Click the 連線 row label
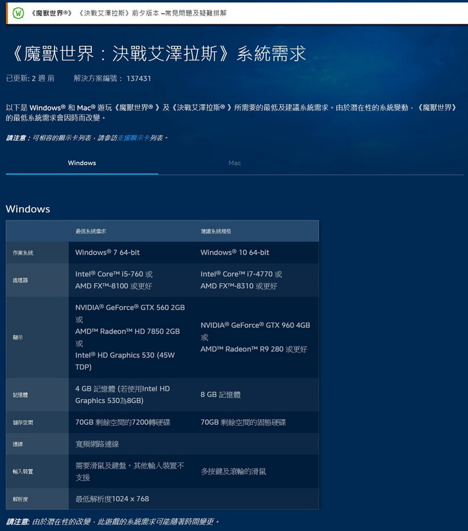The width and height of the screenshot is (468, 531). click(x=17, y=444)
